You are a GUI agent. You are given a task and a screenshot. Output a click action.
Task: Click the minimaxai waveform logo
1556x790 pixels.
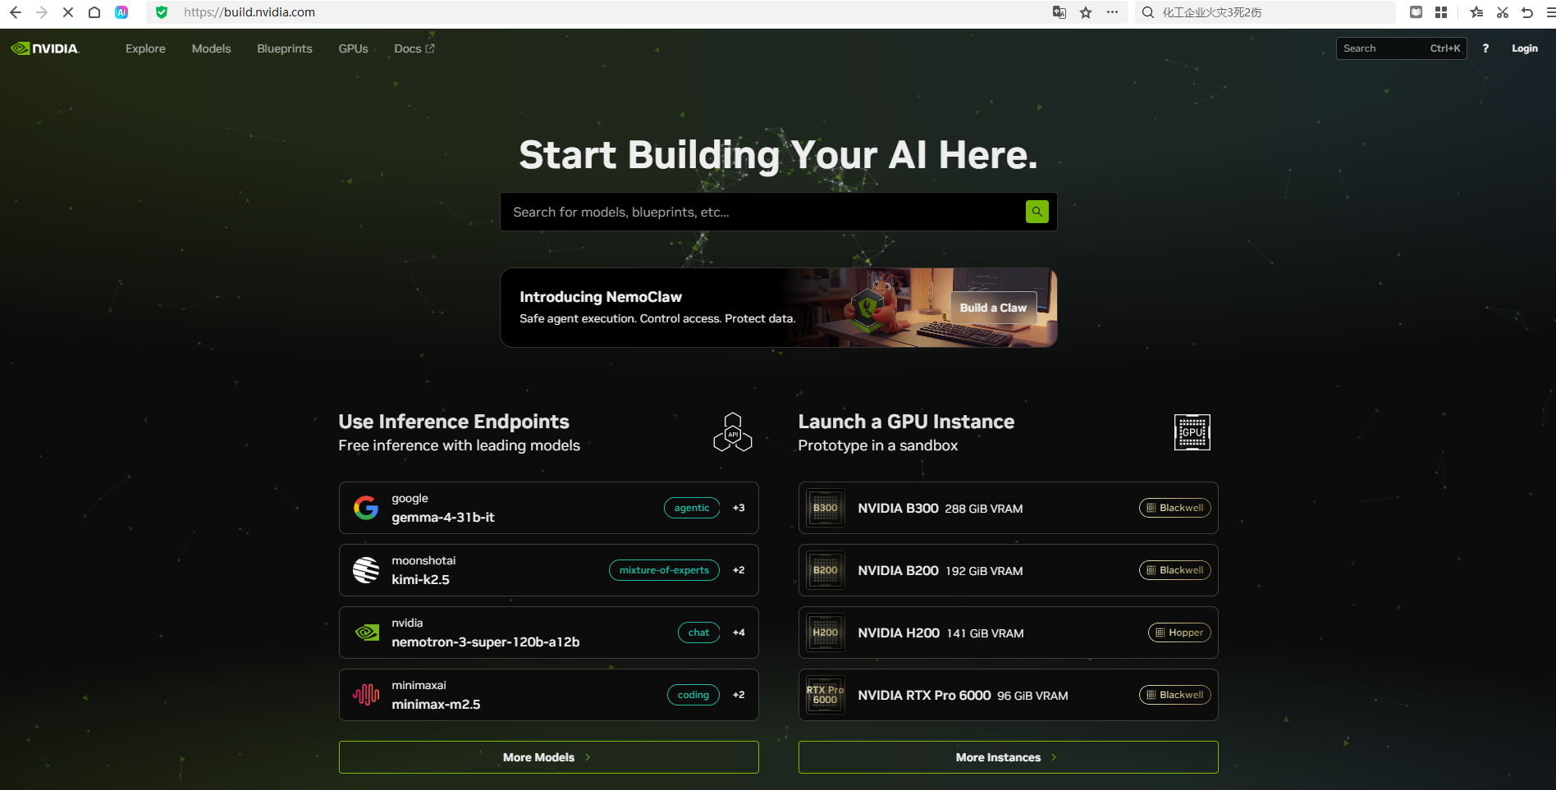coord(366,695)
